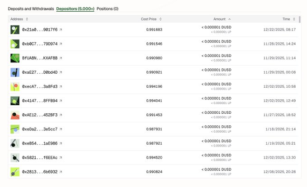Sort table by Time column
This screenshot has width=307, height=187.
click(289, 19)
